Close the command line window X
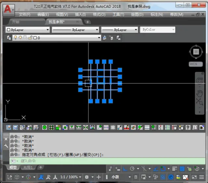Viewport: 208px width, 183px height. pyautogui.click(x=6, y=139)
